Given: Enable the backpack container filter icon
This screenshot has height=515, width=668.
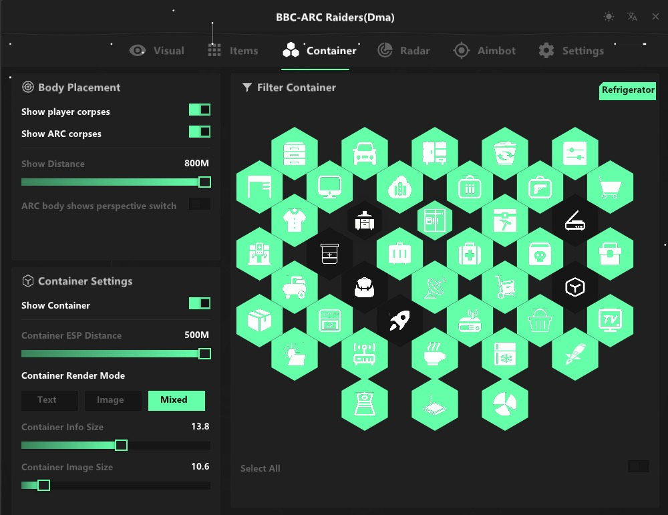Looking at the screenshot, I should click(365, 287).
